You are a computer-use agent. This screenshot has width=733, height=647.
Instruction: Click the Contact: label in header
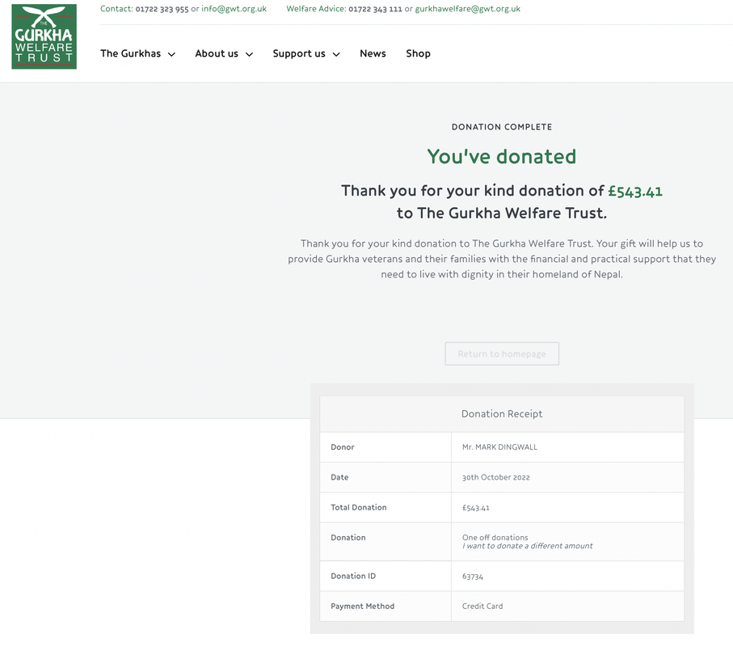116,8
